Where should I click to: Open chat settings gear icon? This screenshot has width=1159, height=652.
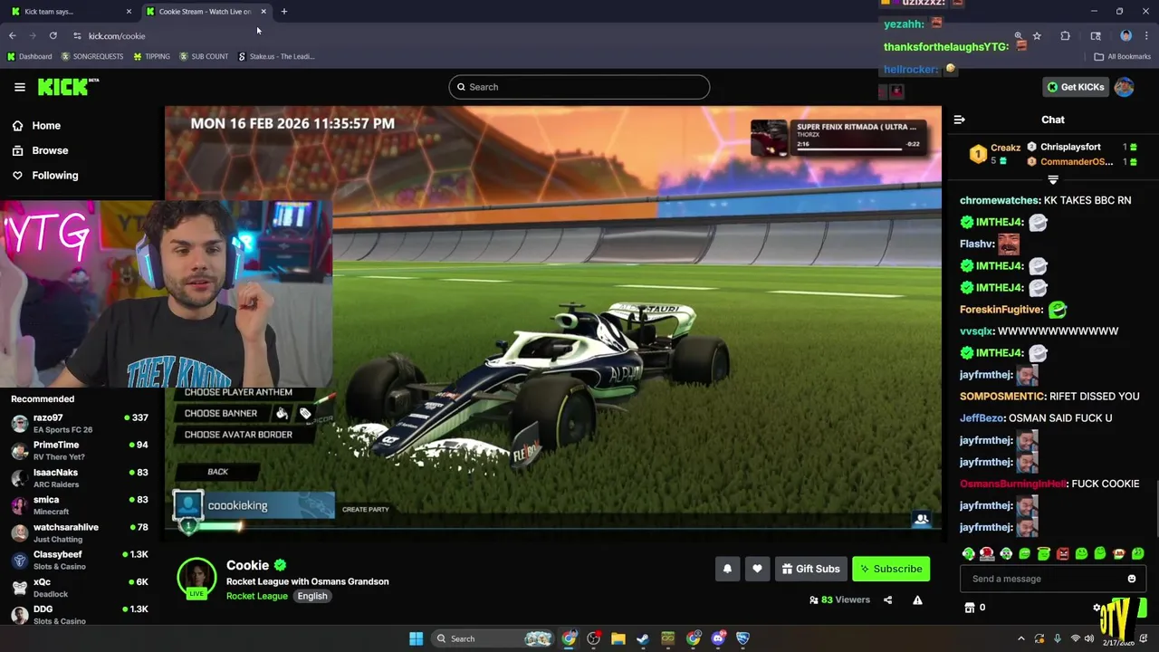1097,608
